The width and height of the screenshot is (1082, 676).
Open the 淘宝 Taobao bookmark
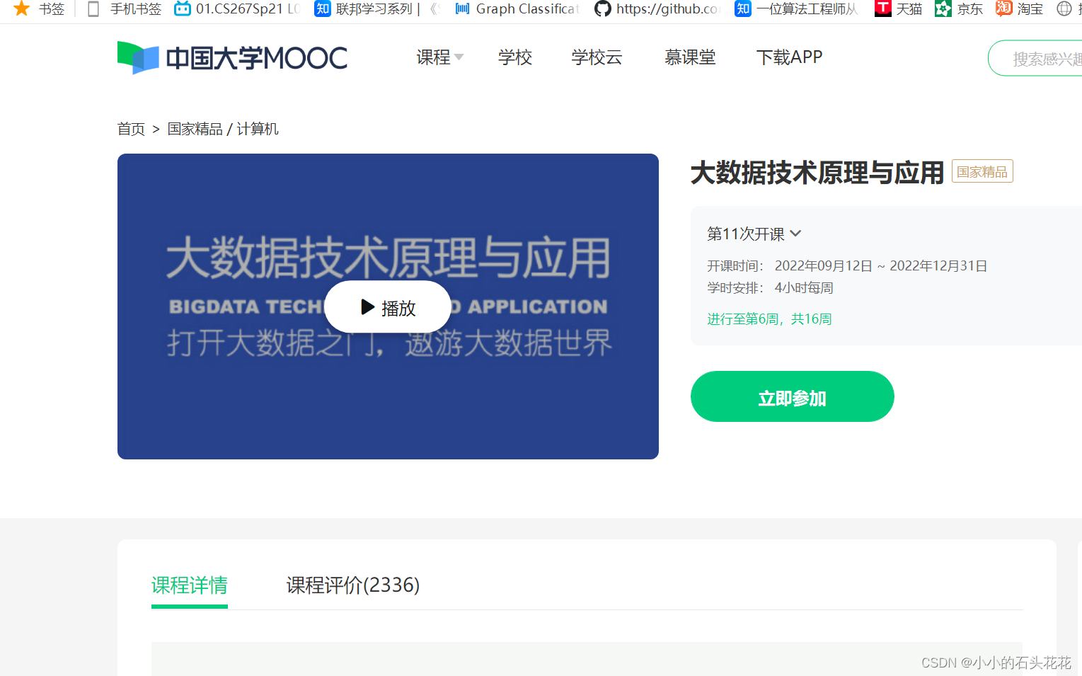point(1019,8)
